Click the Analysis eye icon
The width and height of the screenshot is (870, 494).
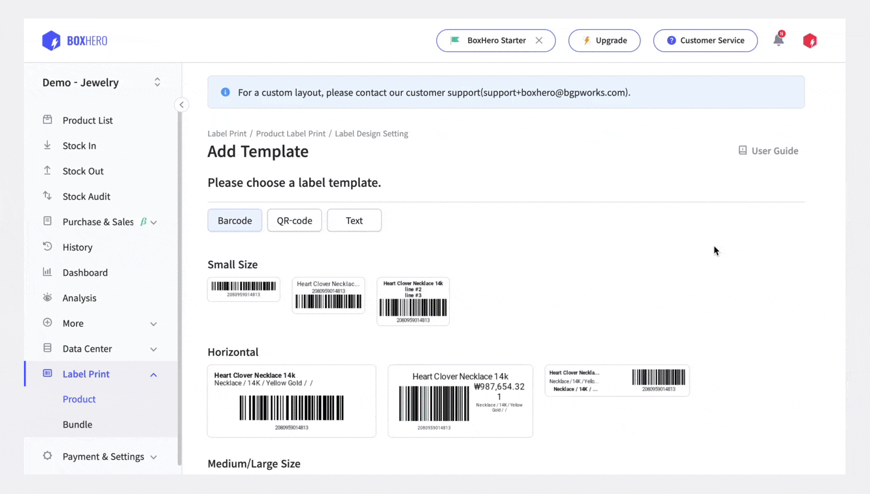pyautogui.click(x=48, y=297)
